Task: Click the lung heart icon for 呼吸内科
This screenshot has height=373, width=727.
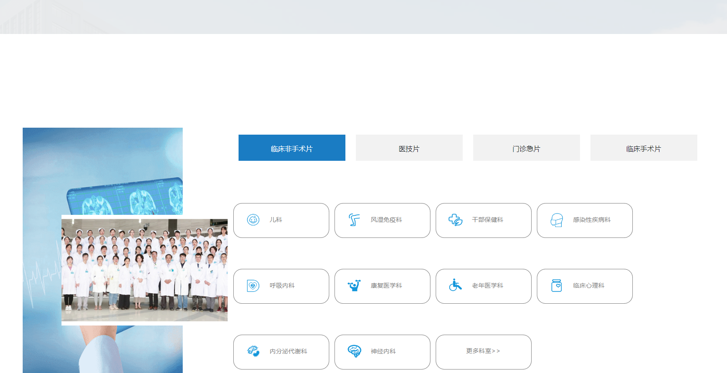Action: [253, 286]
